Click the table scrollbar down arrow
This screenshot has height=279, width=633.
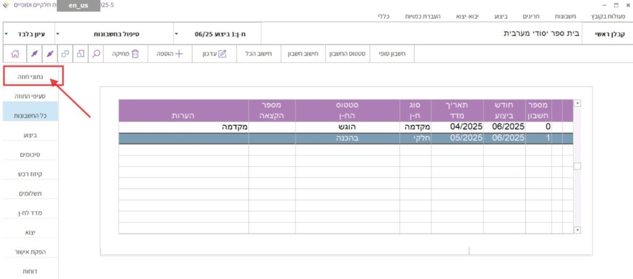pos(577,230)
